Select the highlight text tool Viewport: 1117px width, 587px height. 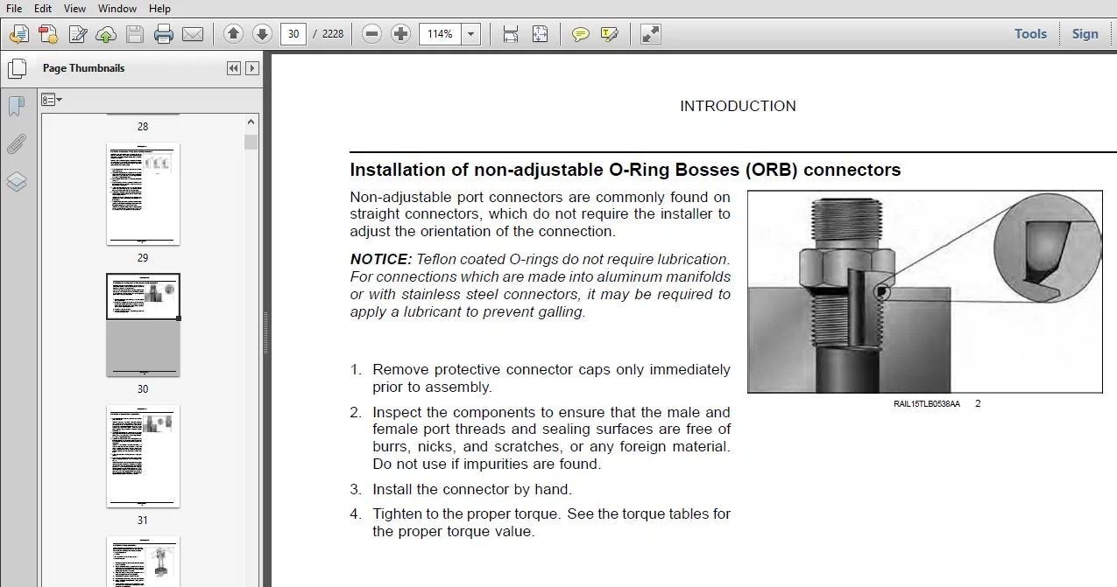coord(609,34)
